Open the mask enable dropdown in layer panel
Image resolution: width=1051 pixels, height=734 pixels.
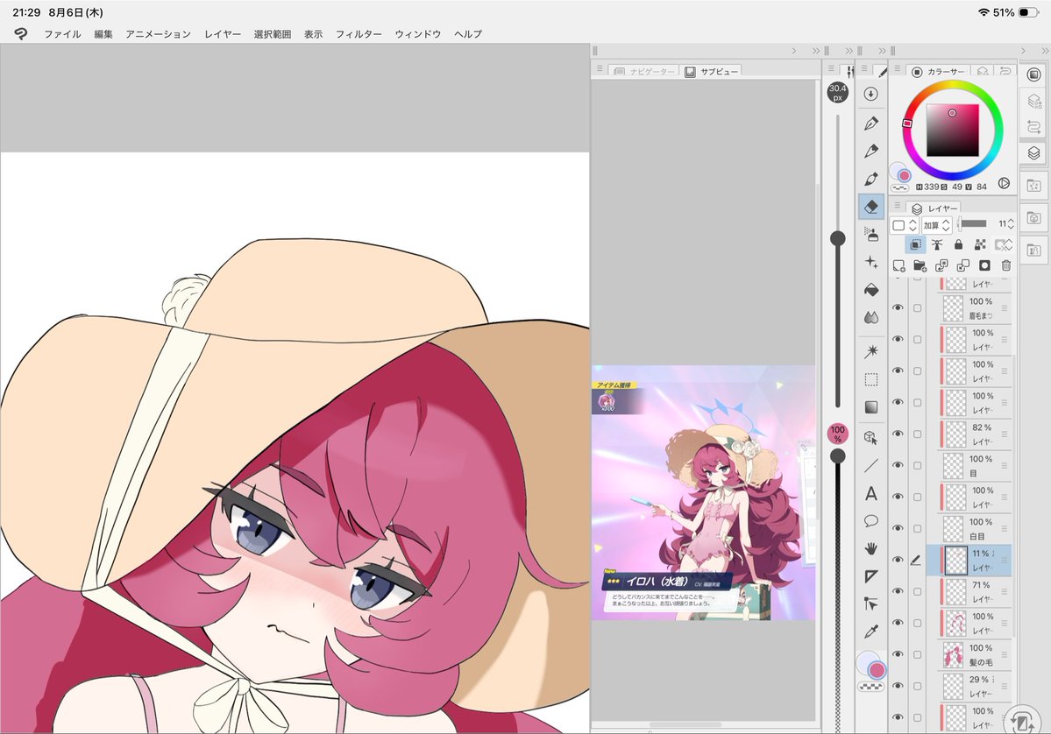pyautogui.click(x=1003, y=244)
